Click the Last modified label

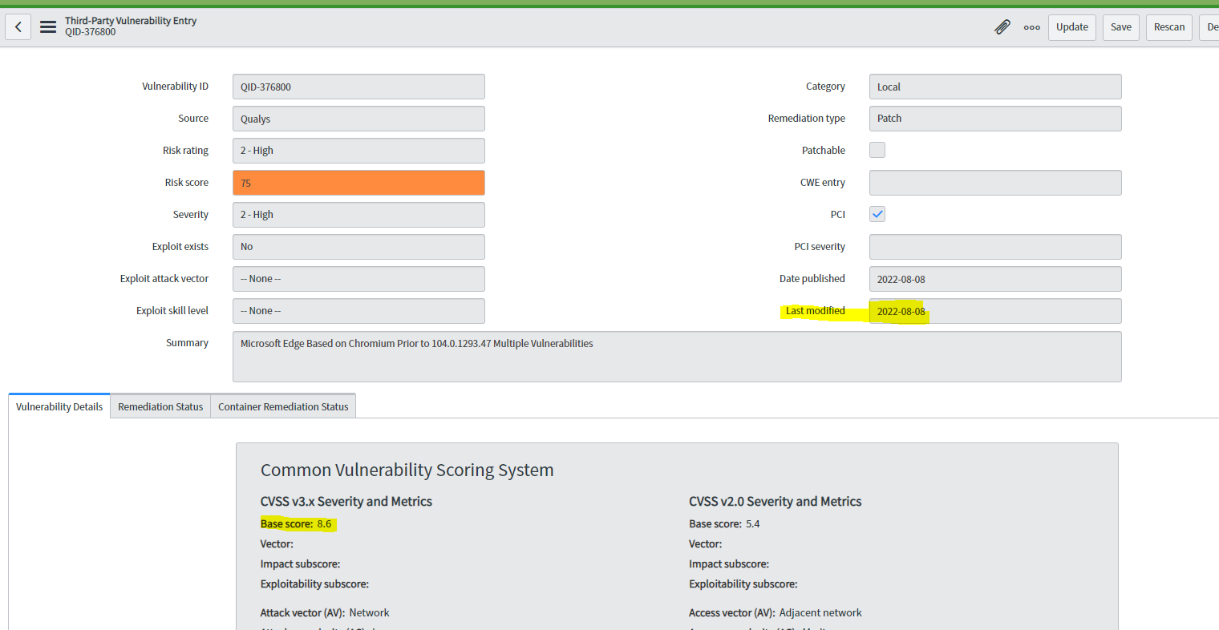click(816, 311)
